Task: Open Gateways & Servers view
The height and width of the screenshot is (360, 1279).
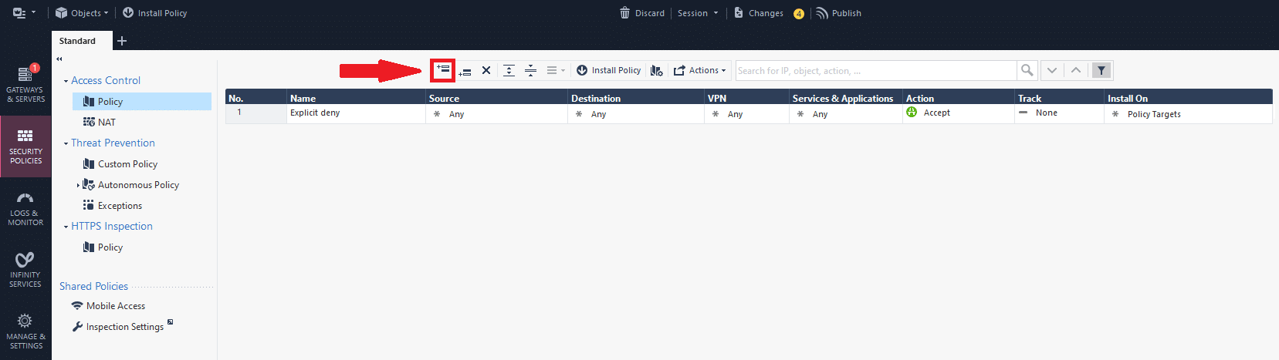Action: point(25,85)
